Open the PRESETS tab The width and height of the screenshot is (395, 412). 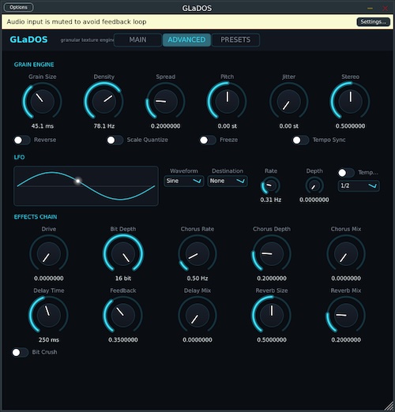coord(235,39)
